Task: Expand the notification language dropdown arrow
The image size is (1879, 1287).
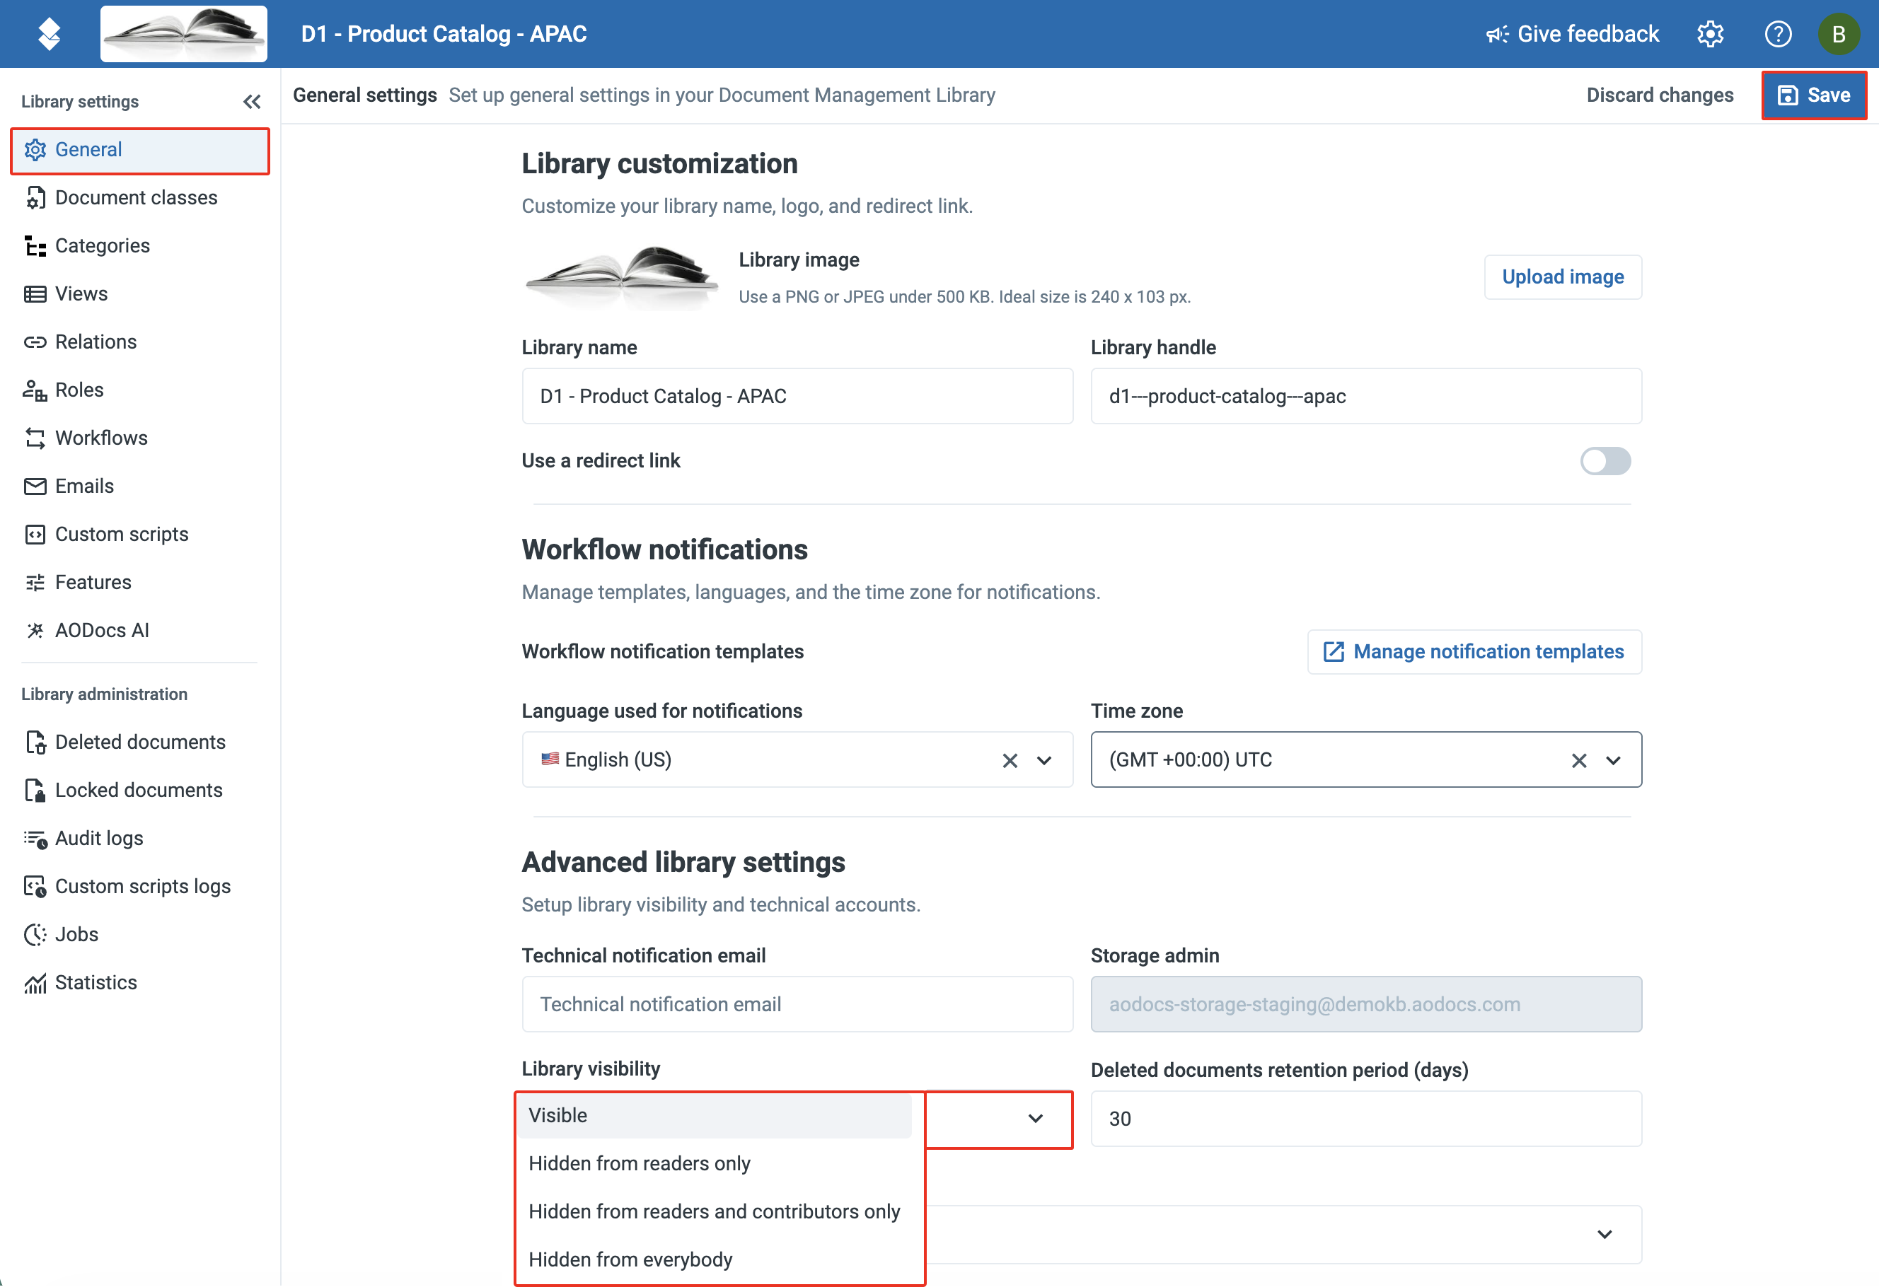Action: 1045,761
